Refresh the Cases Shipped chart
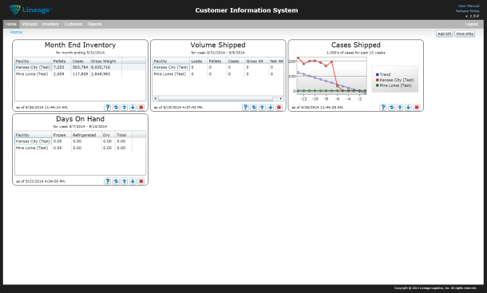487x293 pixels. [392, 107]
